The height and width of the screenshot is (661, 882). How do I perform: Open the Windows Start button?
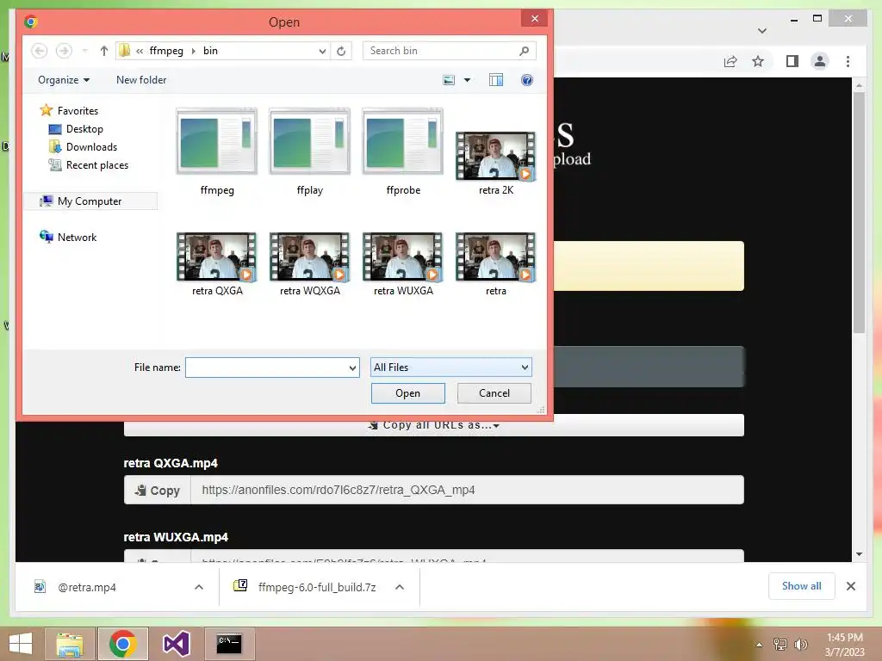coord(21,644)
